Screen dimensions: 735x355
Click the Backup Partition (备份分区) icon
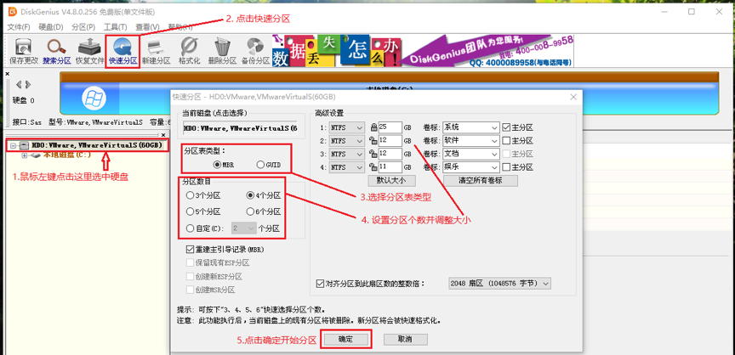[255, 52]
